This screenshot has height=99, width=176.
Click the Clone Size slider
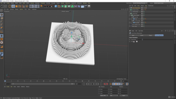coord(158,40)
